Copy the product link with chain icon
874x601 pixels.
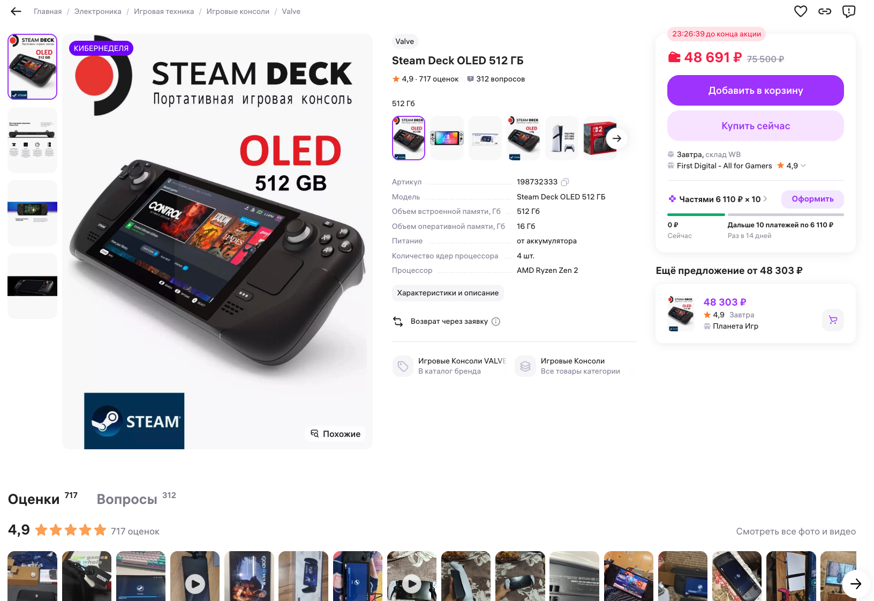click(825, 11)
